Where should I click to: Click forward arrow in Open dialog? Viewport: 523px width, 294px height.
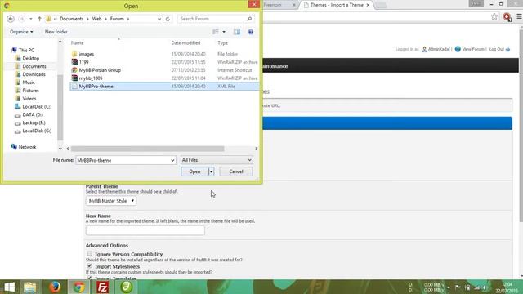point(22,19)
